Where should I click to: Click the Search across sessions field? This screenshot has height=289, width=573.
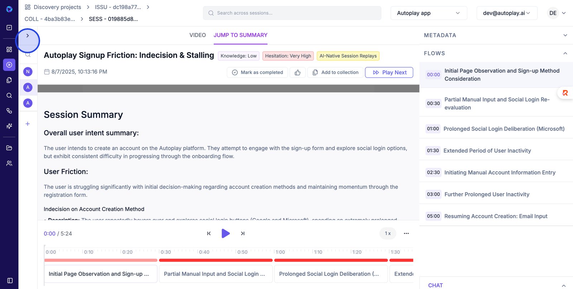tap(292, 13)
